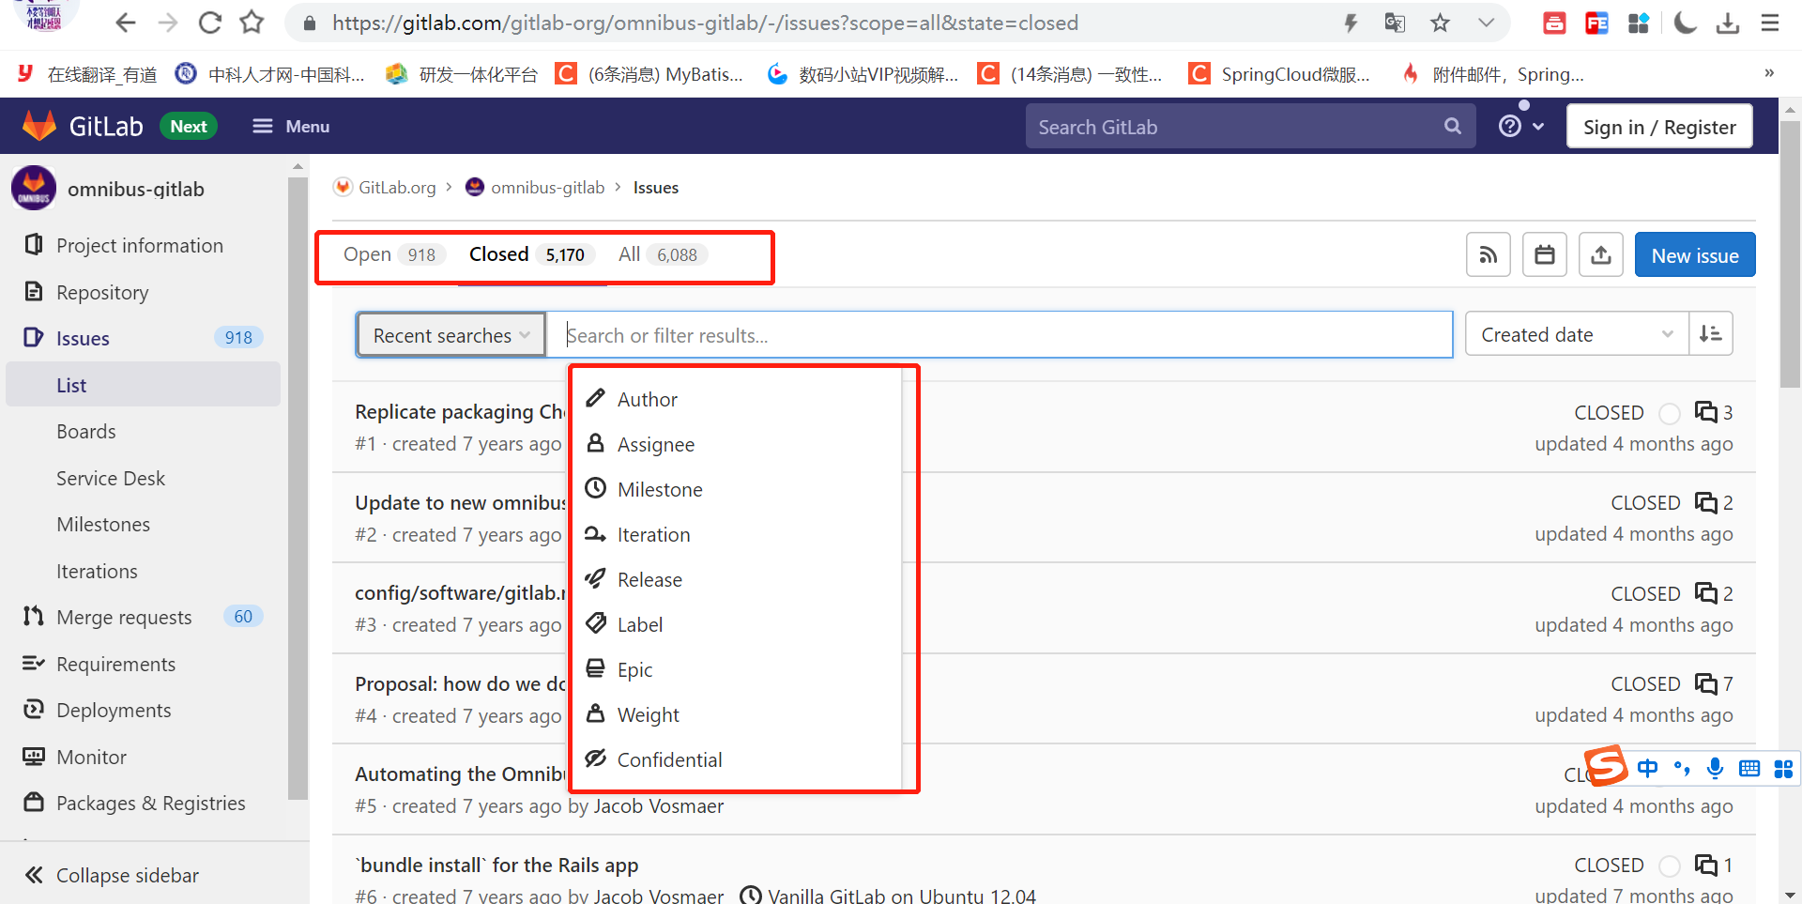Select the Weight filter option
Screen dimensions: 1802x904
(737, 714)
